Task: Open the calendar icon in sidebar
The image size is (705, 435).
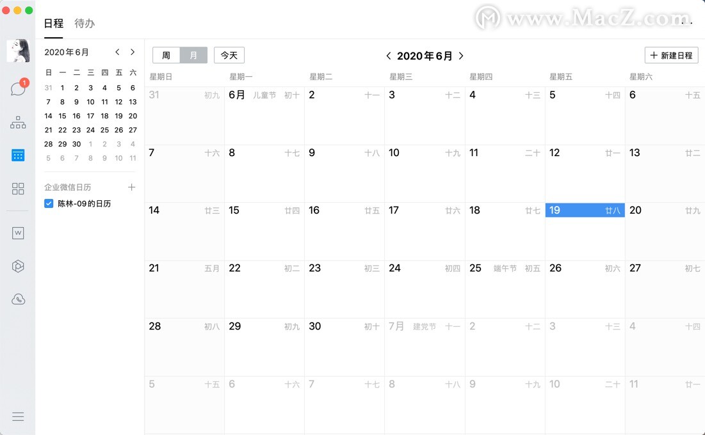Action: [x=18, y=155]
